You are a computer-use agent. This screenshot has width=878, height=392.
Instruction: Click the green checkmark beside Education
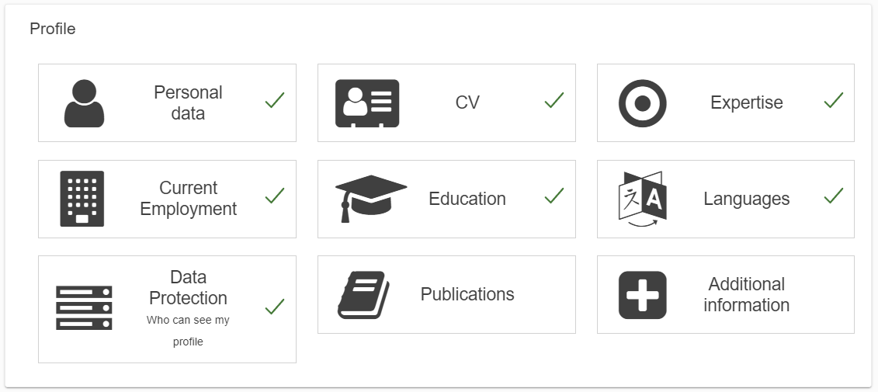coord(554,196)
